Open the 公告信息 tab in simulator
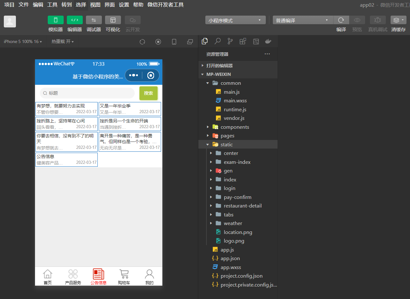The image size is (410, 299). point(98,277)
